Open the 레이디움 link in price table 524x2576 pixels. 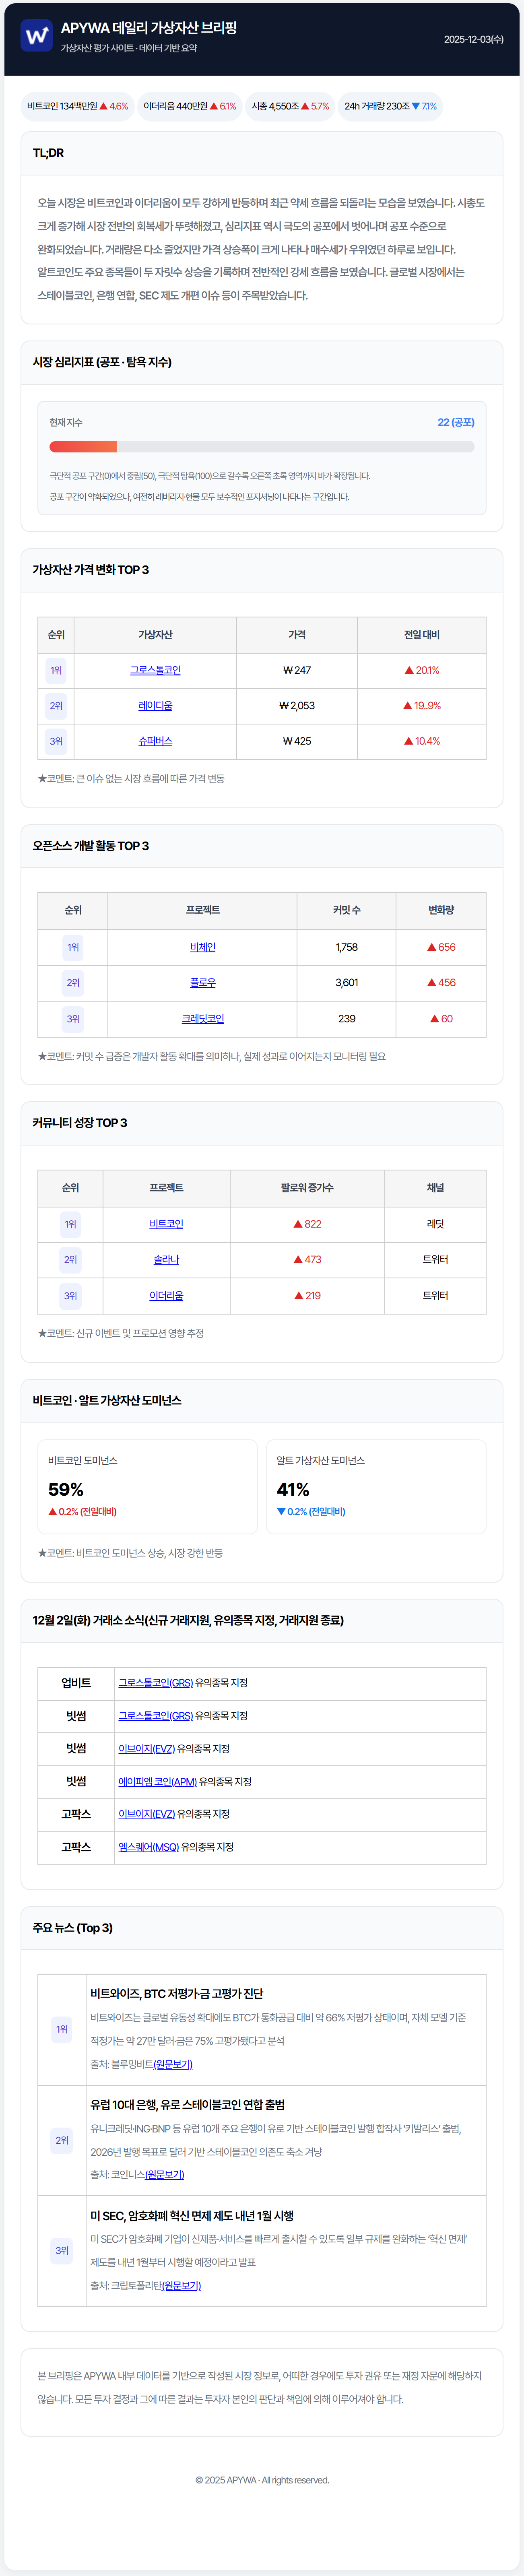coord(155,706)
